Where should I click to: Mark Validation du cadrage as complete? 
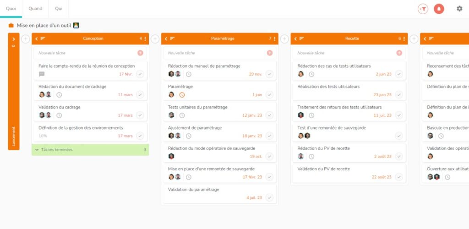pos(140,115)
